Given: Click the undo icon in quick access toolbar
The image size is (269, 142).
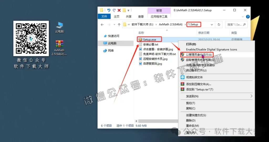Looking at the screenshot, I should click(109, 10).
